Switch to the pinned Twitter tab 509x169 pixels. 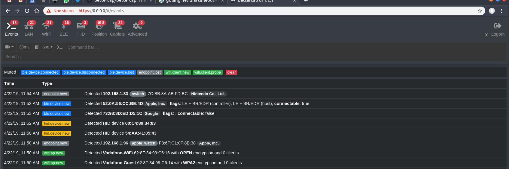[78, 1]
